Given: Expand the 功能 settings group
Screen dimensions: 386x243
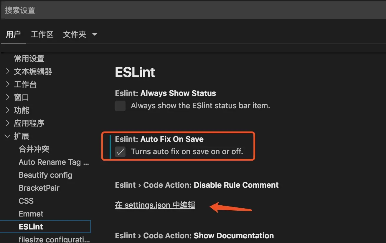Looking at the screenshot, I should (x=22, y=110).
